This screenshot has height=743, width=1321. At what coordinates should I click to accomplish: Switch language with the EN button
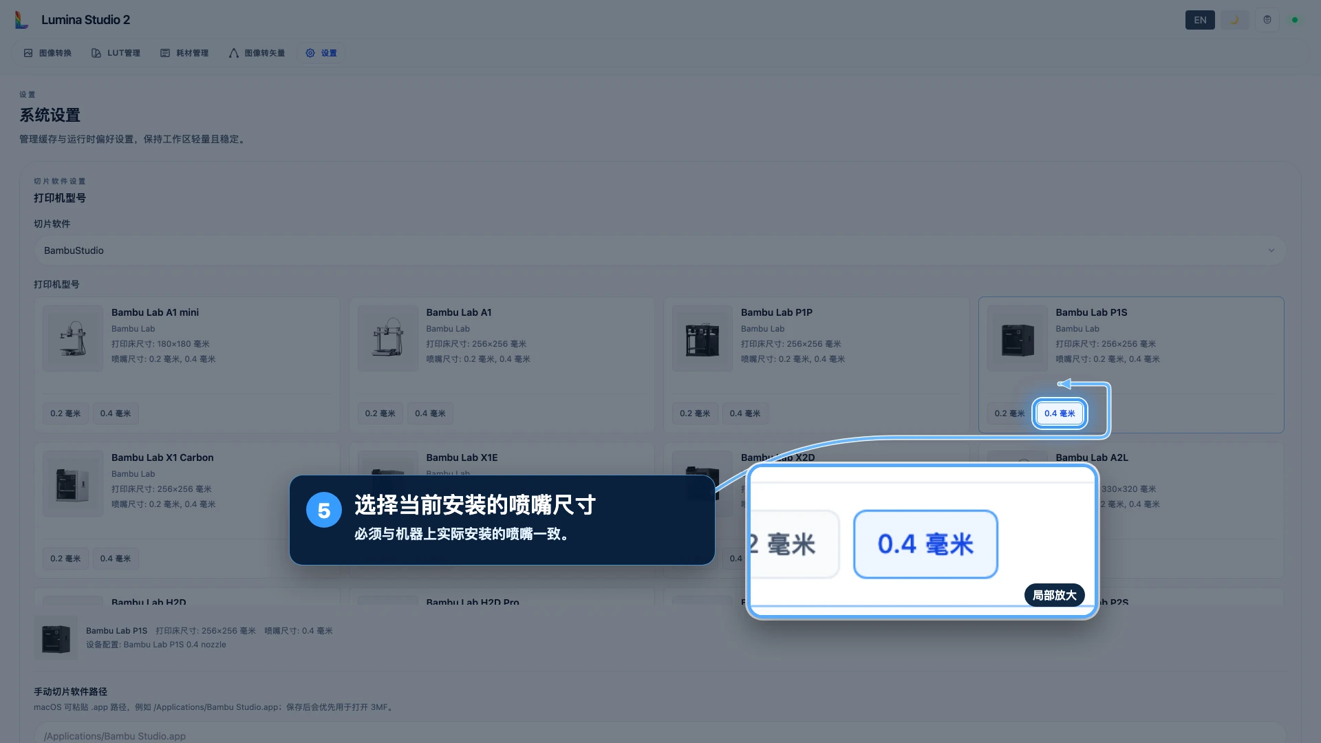[x=1200, y=20]
